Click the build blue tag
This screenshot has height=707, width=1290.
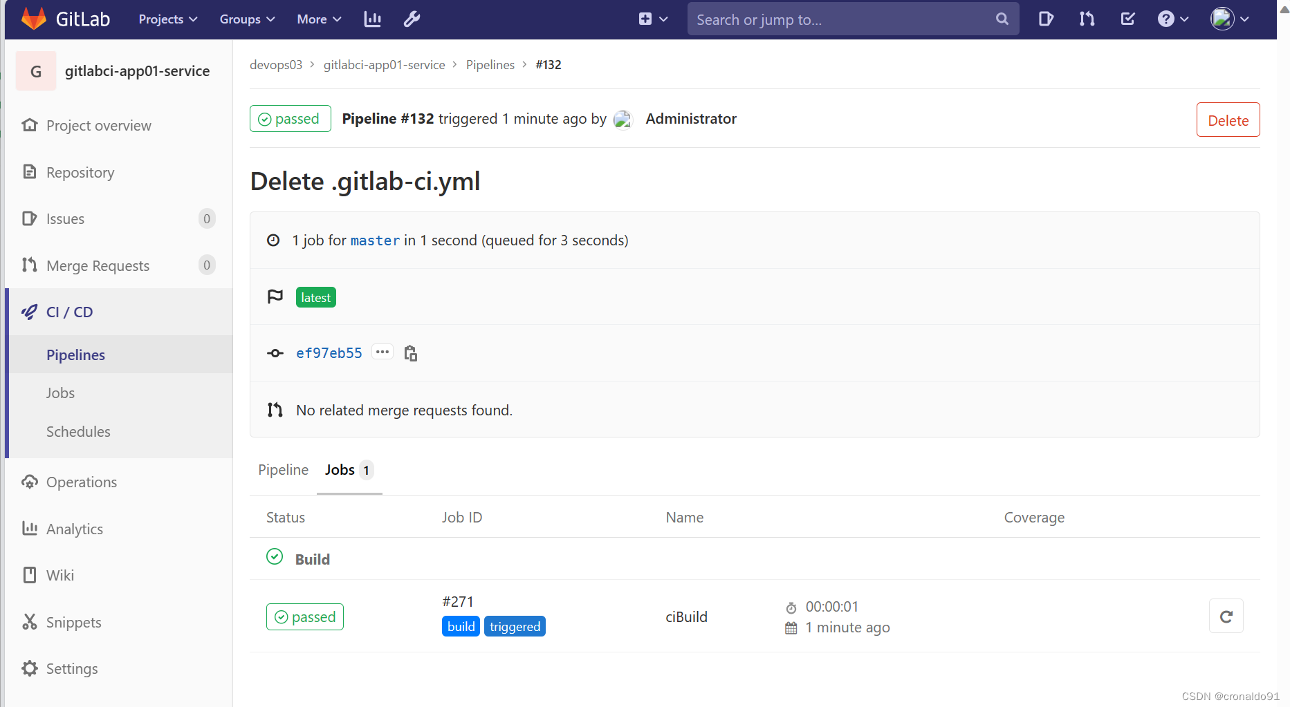(461, 627)
